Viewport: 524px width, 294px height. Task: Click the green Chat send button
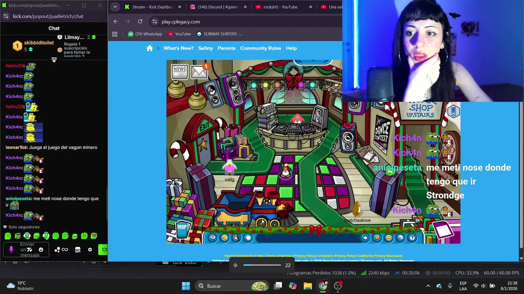(103, 249)
